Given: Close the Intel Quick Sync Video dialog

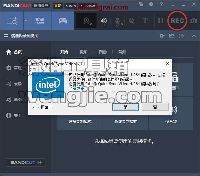Looking at the screenshot, I should (x=167, y=64).
